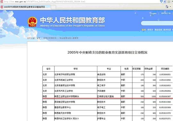Click the 中华人民共和国教育部 site title
Viewport: 173px width, 121px height.
tap(72, 21)
